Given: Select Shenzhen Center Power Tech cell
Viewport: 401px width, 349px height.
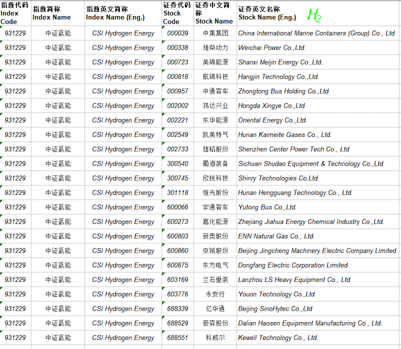Looking at the screenshot, I should (319, 149).
